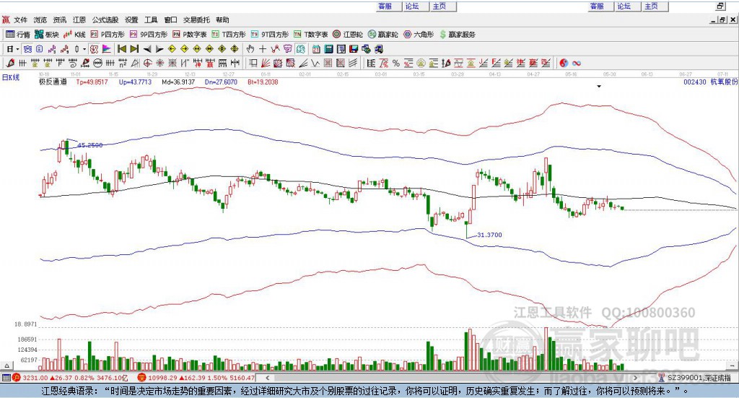Open the 赢家轮 tool
The image size is (739, 398).
pyautogui.click(x=382, y=35)
